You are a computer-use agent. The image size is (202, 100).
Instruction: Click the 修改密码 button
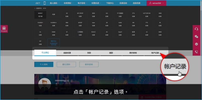(x=89, y=64)
